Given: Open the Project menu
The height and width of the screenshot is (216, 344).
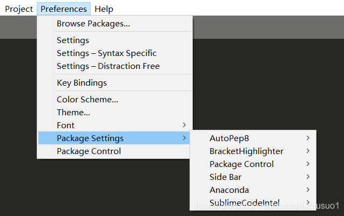Looking at the screenshot, I should [19, 9].
